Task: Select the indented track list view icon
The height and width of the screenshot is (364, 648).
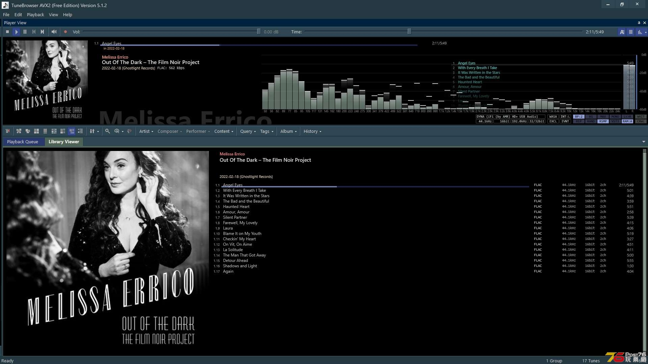Action: (x=80, y=131)
